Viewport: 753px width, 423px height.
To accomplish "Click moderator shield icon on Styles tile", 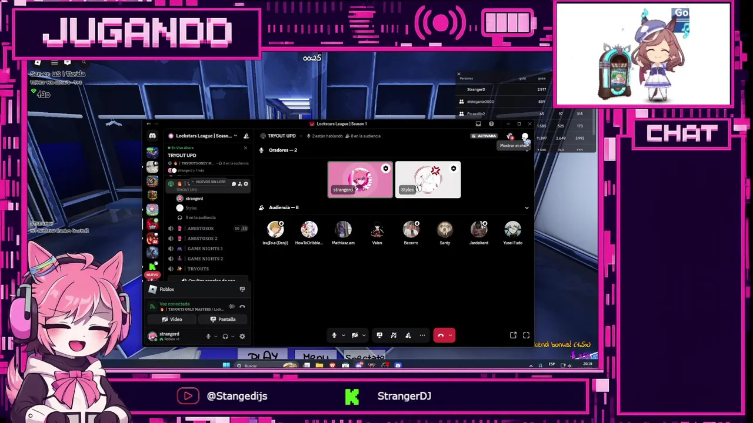I will point(453,169).
